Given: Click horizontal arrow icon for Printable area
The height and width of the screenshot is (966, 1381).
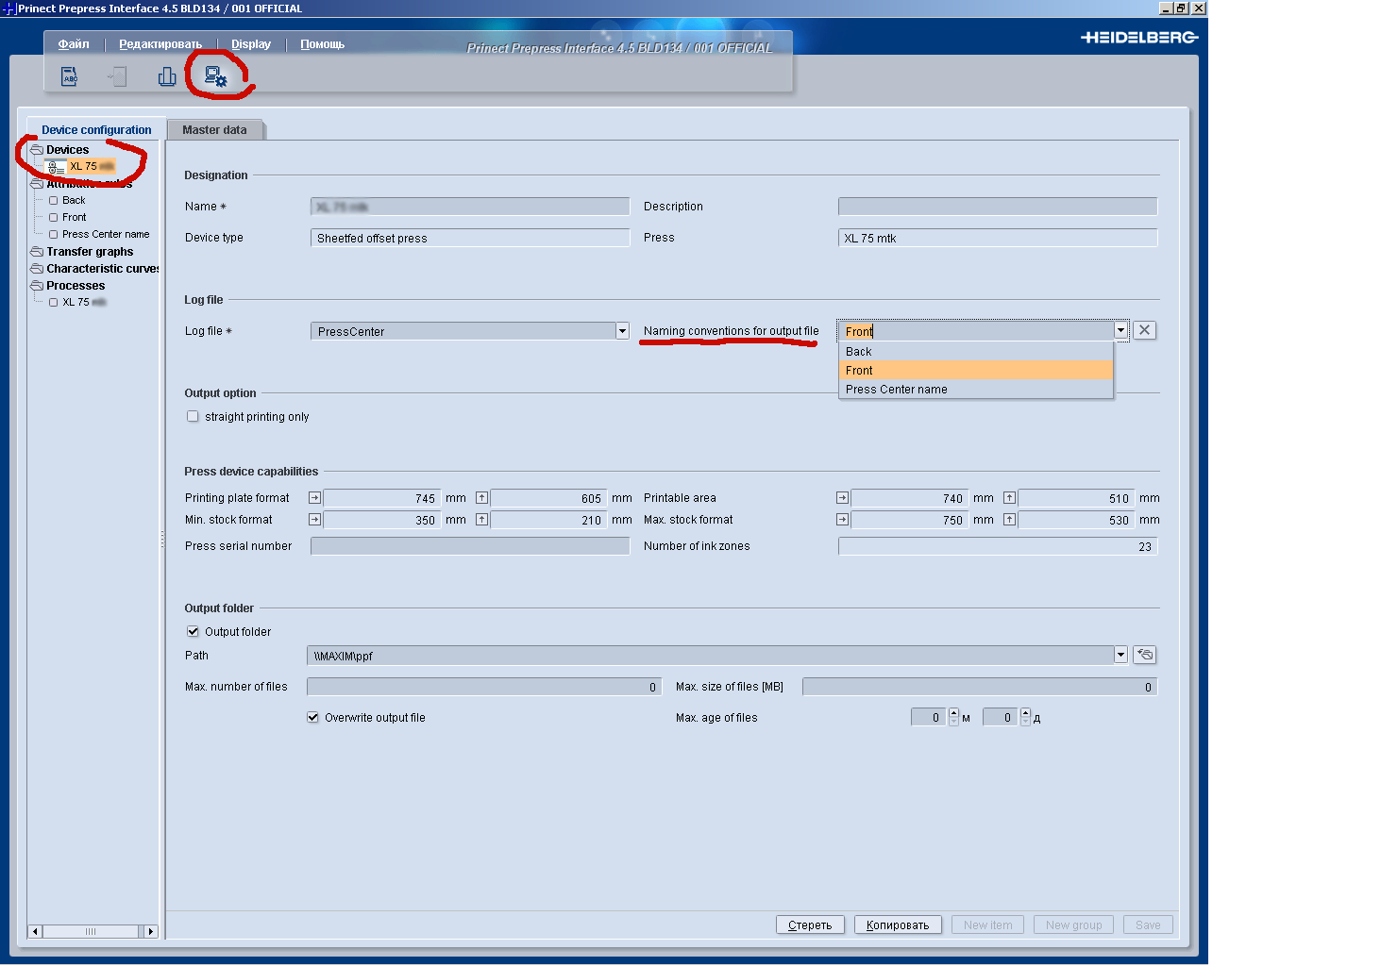Looking at the screenshot, I should pos(842,497).
